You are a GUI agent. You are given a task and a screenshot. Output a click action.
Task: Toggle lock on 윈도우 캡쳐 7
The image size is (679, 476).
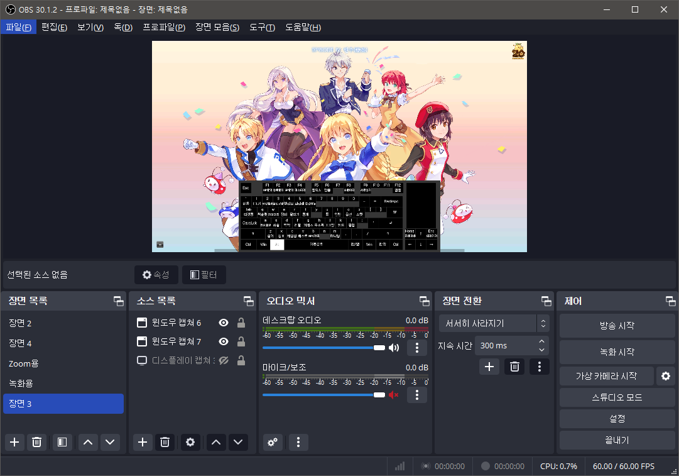click(241, 341)
